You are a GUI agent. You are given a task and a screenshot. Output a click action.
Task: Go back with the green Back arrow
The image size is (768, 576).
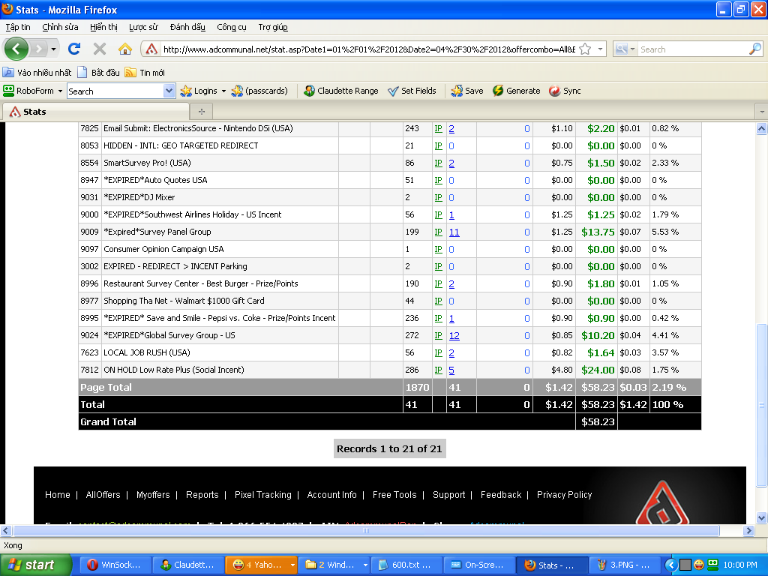[16, 49]
